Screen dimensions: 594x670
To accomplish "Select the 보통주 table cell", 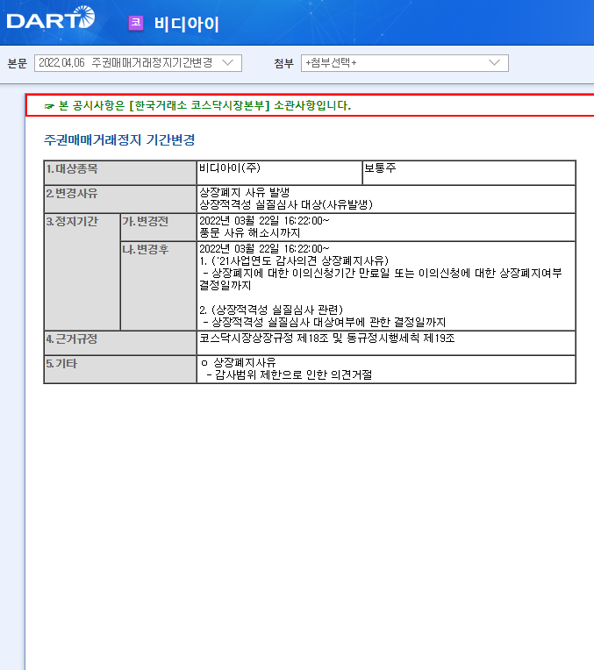I will coord(469,173).
